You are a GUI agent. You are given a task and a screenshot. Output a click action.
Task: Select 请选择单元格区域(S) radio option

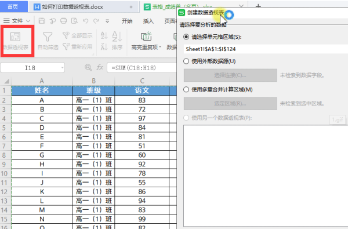point(186,37)
